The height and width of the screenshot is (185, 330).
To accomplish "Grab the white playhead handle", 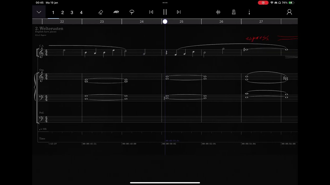I will coord(165,22).
